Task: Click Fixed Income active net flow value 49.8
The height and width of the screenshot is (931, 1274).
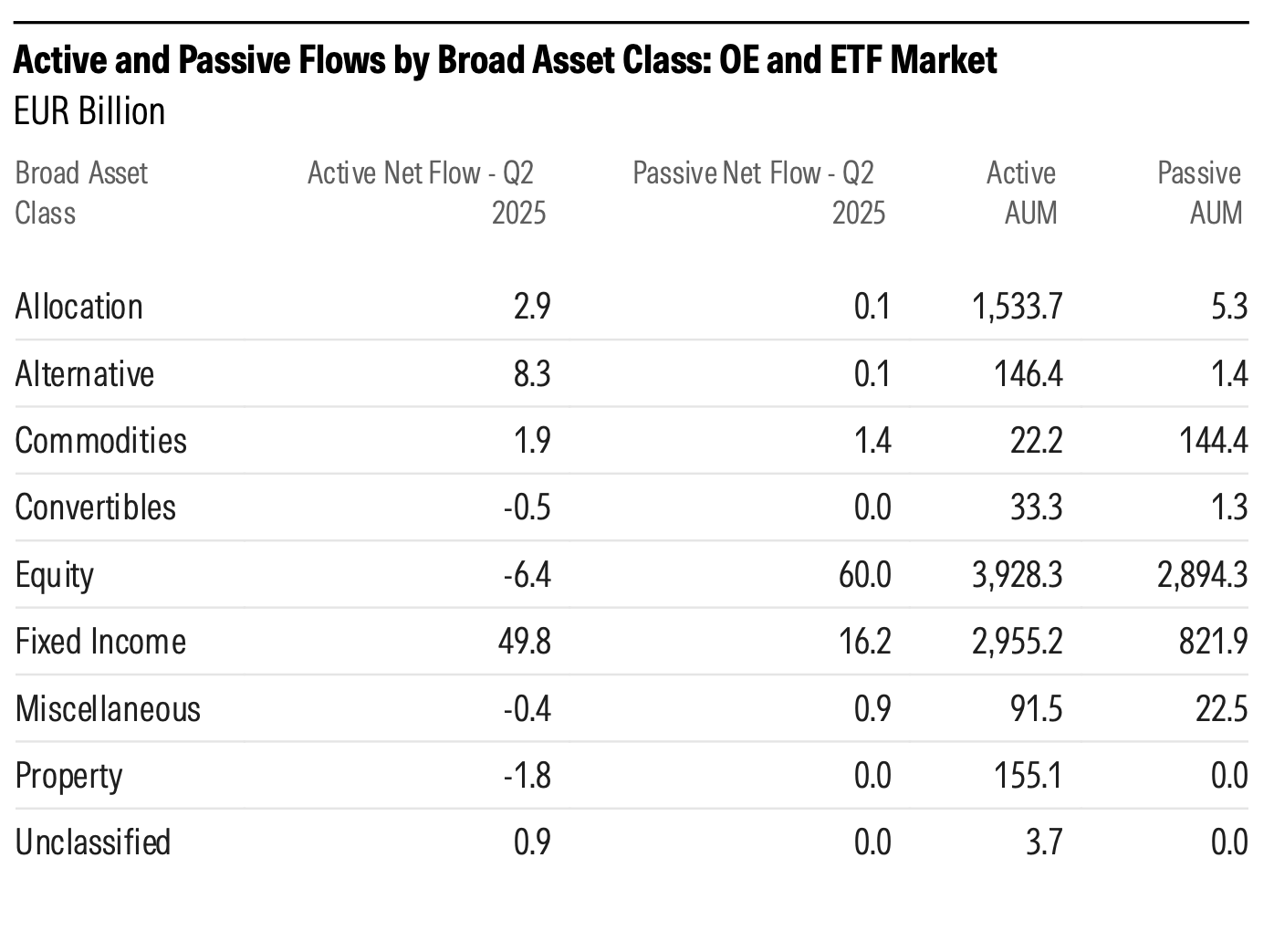Action: click(525, 642)
